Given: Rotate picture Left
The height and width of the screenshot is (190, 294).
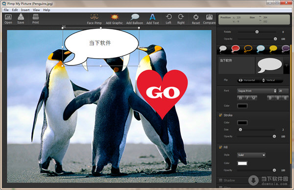Looking at the screenshot, I should tap(169, 19).
